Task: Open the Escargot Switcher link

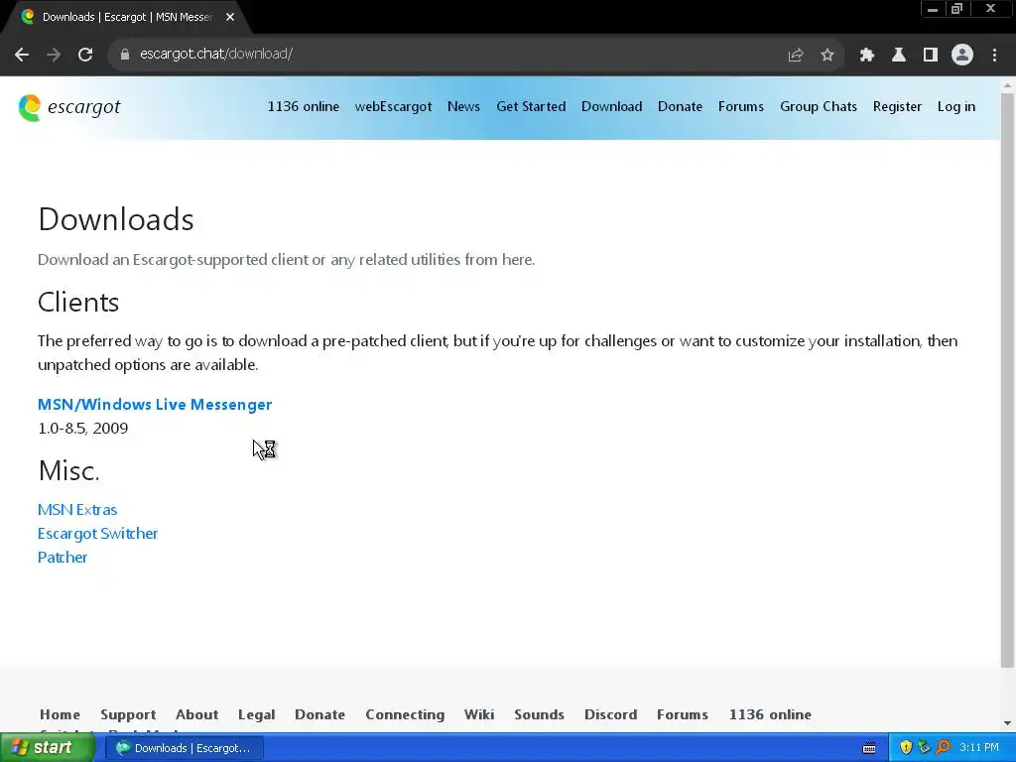Action: pyautogui.click(x=98, y=533)
